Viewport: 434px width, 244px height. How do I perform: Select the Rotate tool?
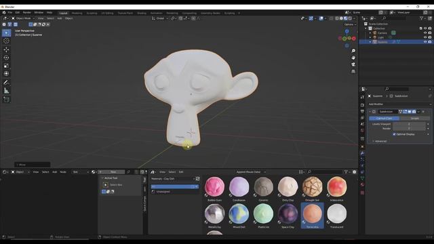(x=6, y=58)
